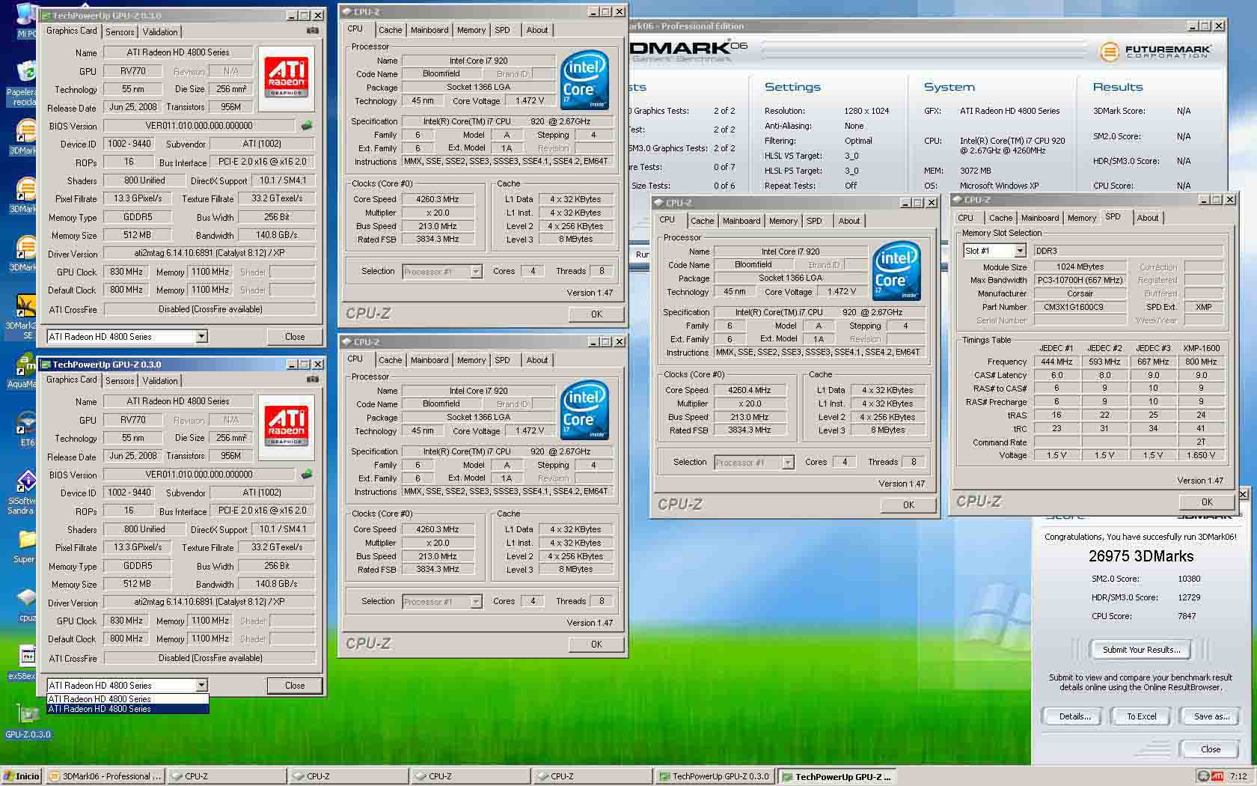Image resolution: width=1257 pixels, height=786 pixels.
Task: Open Cache tab in CPU-Z window overlapping 3DMark06
Action: pos(702,222)
